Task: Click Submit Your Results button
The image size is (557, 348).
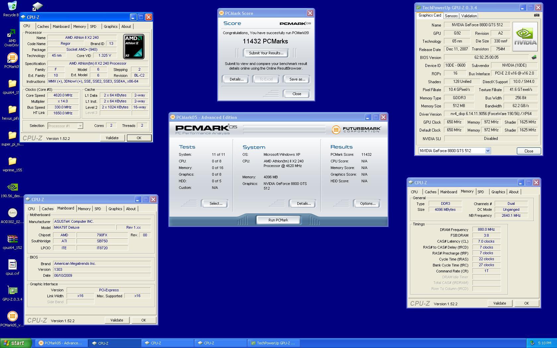Action: tap(266, 53)
